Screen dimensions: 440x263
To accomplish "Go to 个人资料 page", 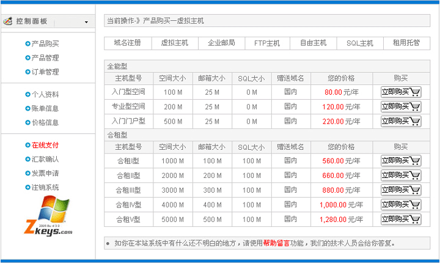I will (x=45, y=95).
